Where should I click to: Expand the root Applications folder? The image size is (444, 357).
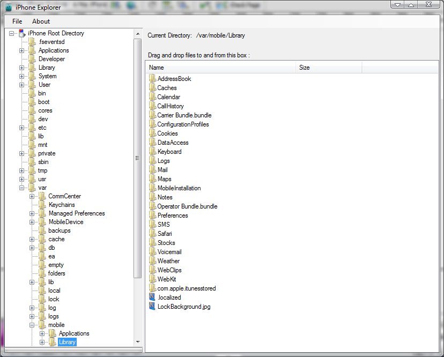click(21, 51)
